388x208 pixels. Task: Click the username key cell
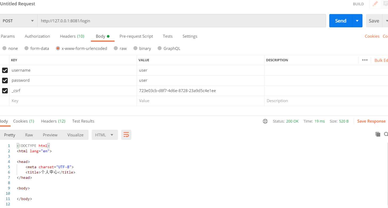(73, 70)
